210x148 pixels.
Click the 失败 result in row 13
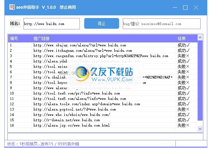click(x=183, y=109)
